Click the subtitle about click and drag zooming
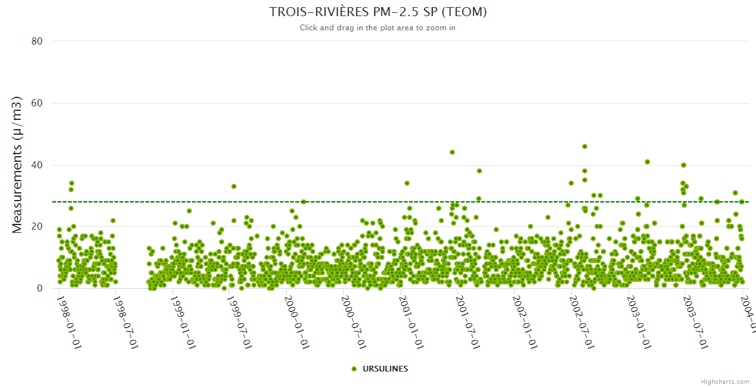Screen dimensions: 756x387 377,28
